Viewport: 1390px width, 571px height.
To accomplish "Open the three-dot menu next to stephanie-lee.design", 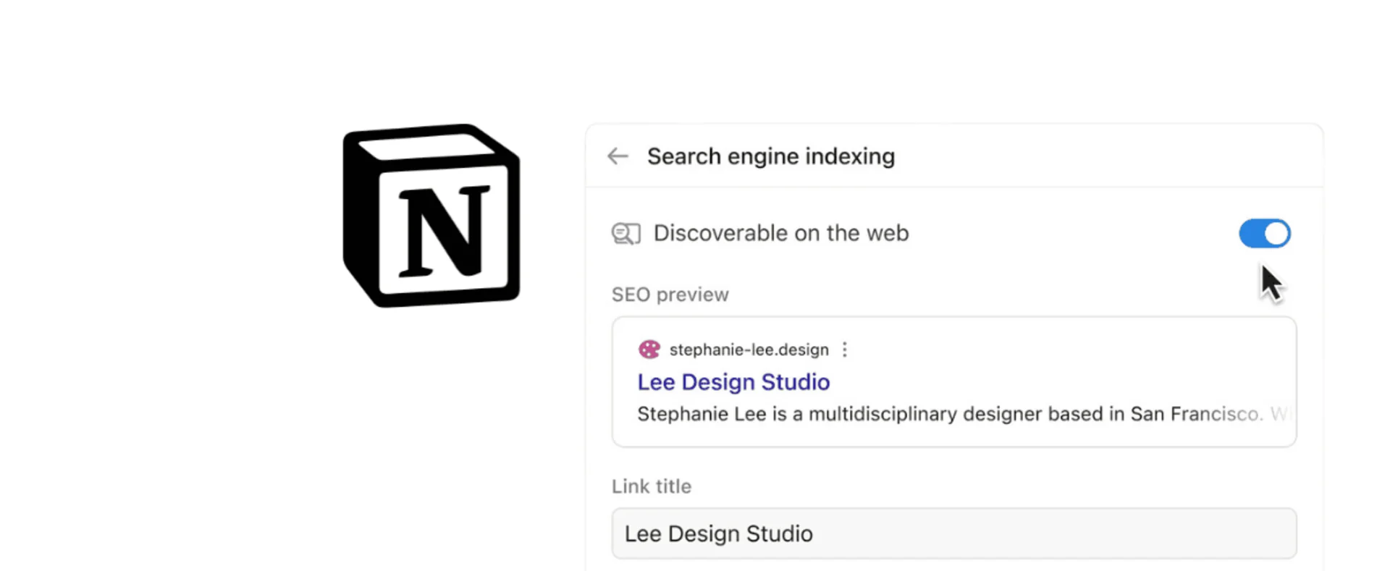I will (x=844, y=350).
